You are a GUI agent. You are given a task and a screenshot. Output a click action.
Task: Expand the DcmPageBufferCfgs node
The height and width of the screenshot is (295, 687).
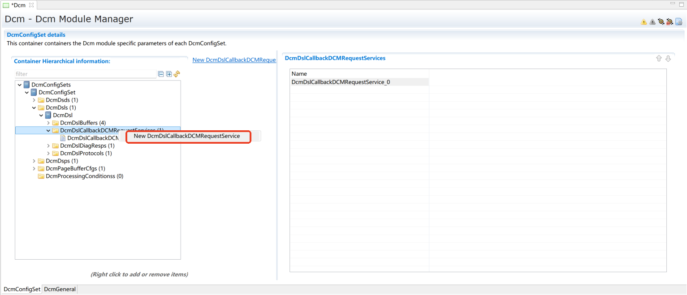pos(34,168)
